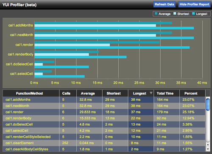The height and width of the screenshot is (154, 212).
Task: Click the Longest legend color swatch
Action: coord(193,14)
